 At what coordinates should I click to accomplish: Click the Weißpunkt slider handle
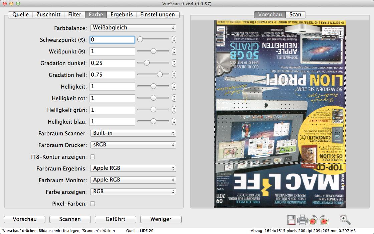pos(153,51)
